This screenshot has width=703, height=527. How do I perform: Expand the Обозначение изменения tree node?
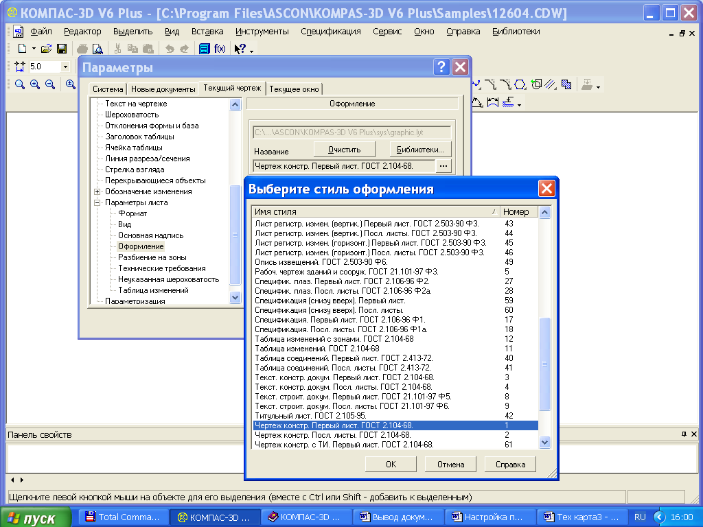pos(97,191)
